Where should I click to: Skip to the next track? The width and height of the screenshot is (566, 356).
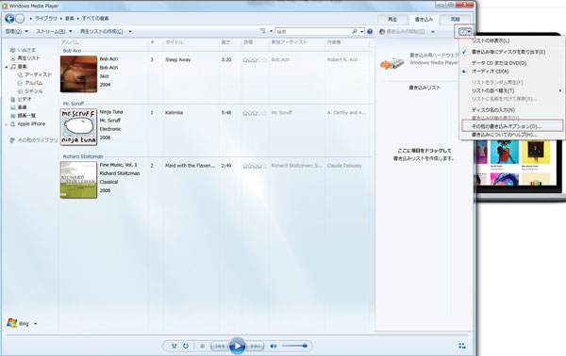pos(255,347)
